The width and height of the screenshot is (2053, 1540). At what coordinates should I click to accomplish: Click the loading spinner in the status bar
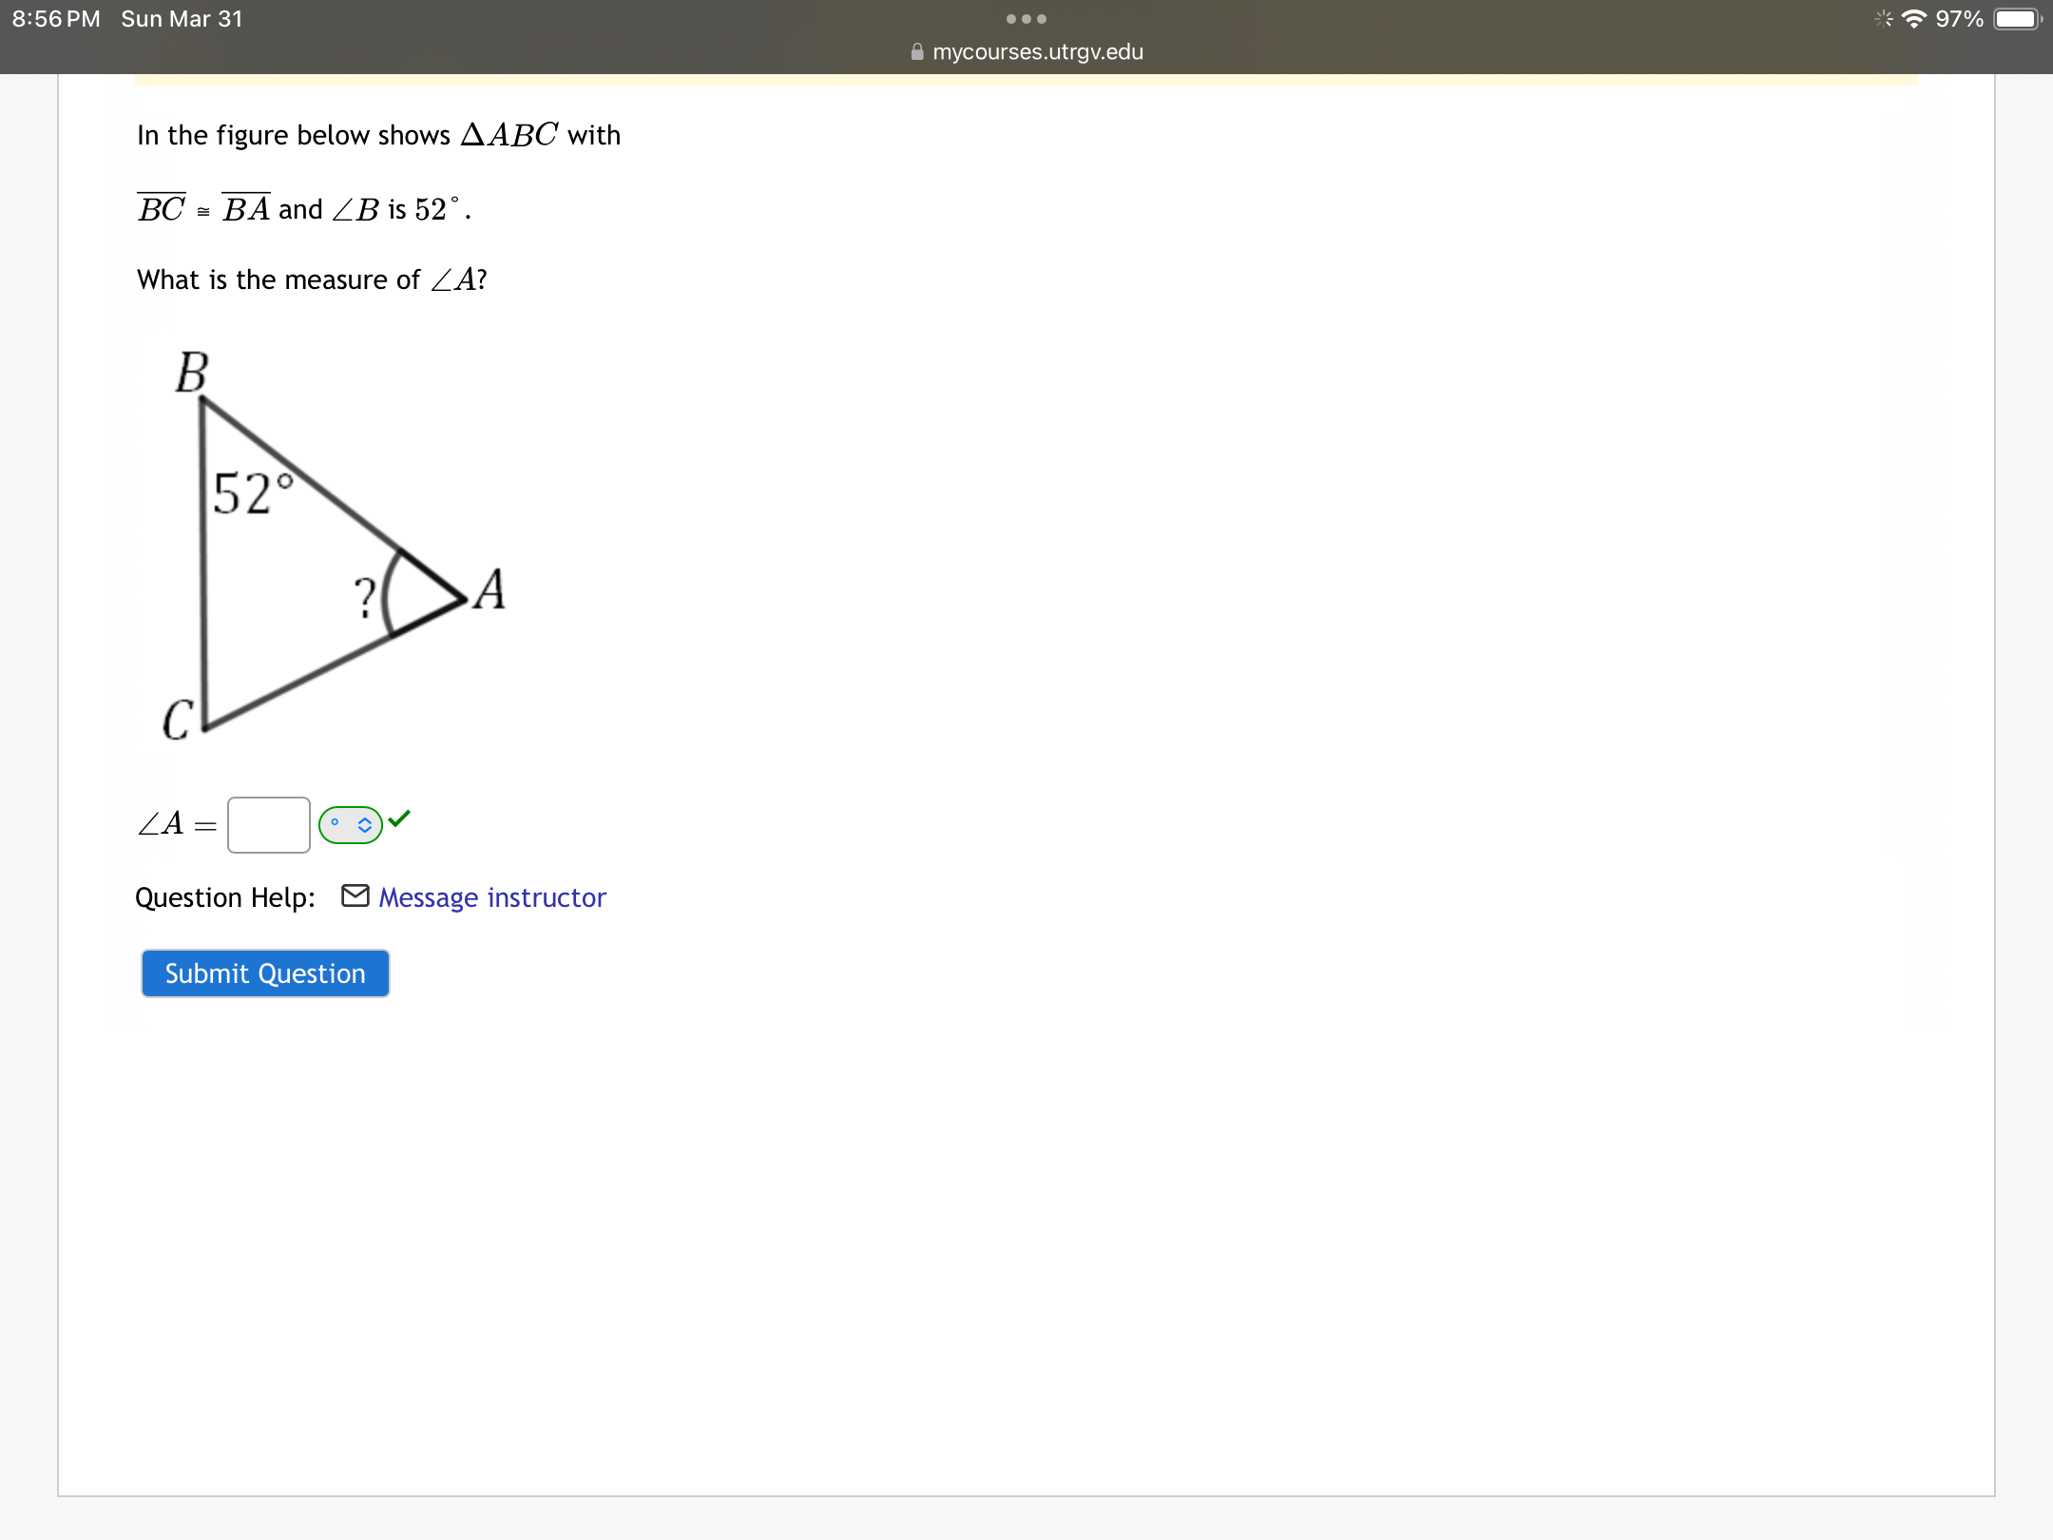click(x=1885, y=18)
